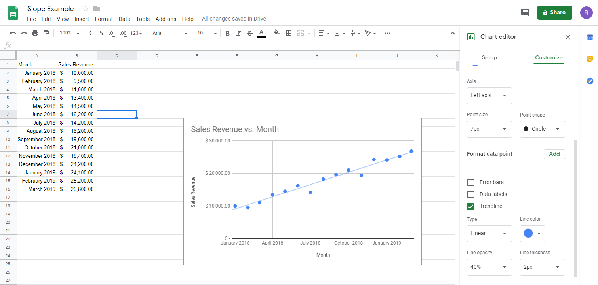Move document using folder icon
The image size is (598, 285).
pos(97,9)
